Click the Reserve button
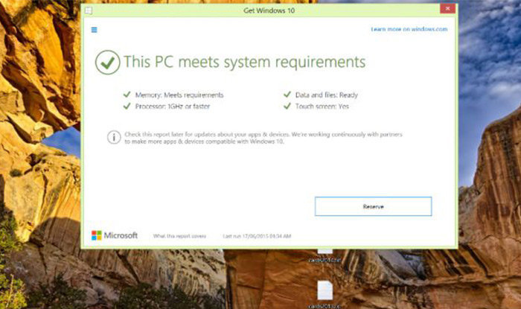Image resolution: width=521 pixels, height=309 pixels. (373, 206)
